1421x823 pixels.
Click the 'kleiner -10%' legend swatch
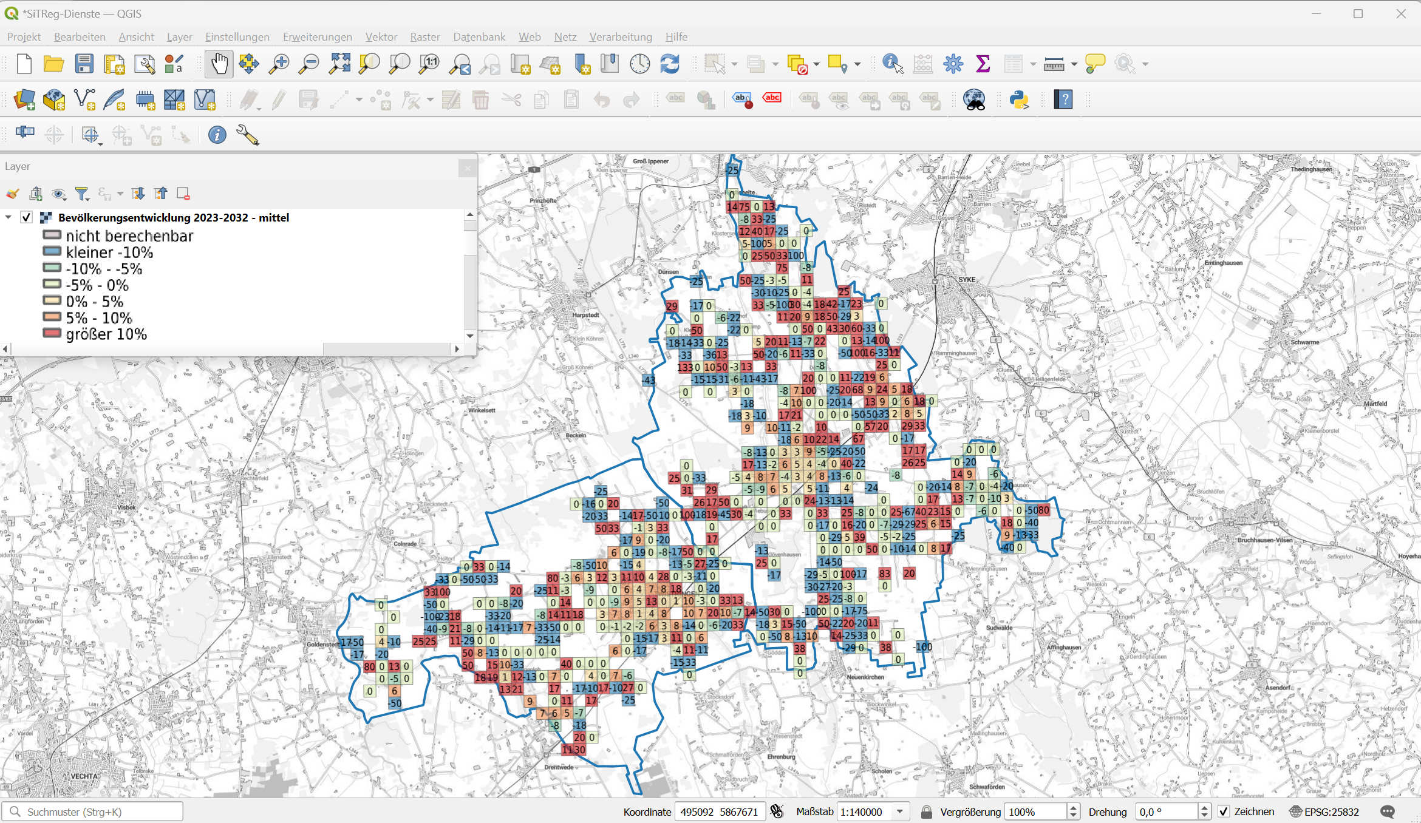point(52,251)
